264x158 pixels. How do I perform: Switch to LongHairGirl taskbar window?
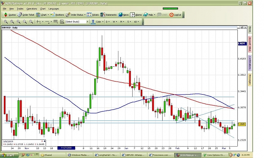click(107, 155)
